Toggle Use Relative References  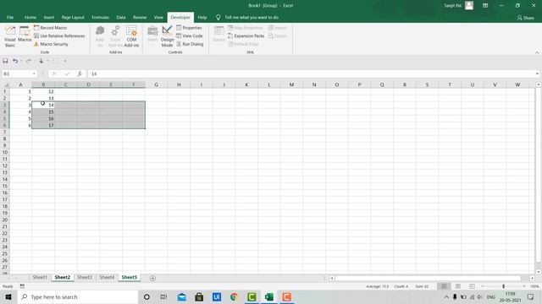59,35
